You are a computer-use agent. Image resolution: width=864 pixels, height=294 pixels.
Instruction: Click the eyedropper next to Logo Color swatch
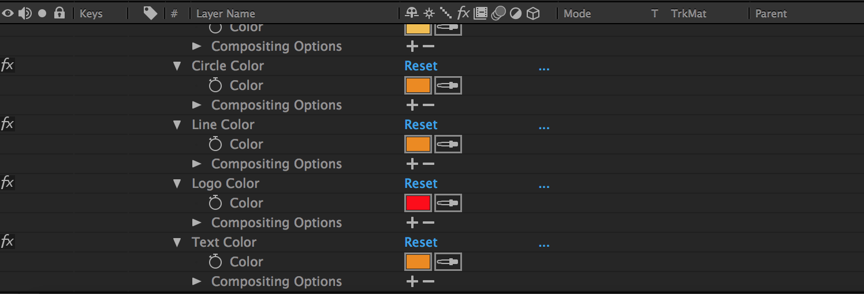[448, 203]
